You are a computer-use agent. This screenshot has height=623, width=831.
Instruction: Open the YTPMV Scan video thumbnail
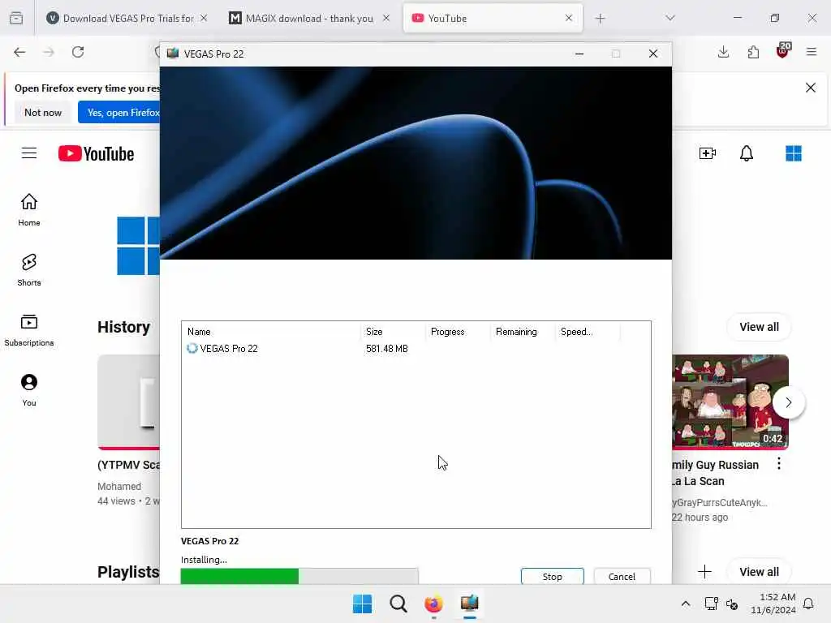click(x=129, y=402)
